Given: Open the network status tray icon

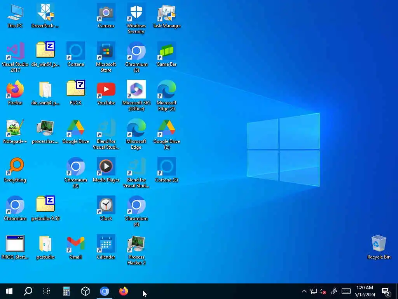Looking at the screenshot, I should coord(314,291).
